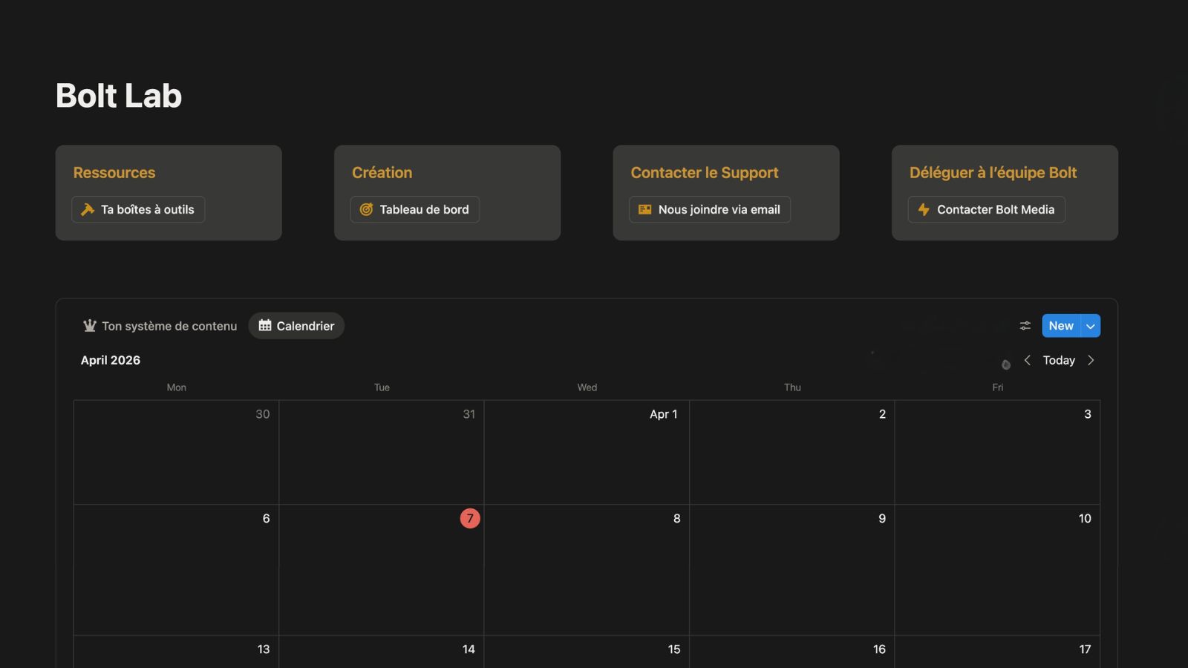Click the Bolt Lab page title
The image size is (1188, 668).
point(119,96)
